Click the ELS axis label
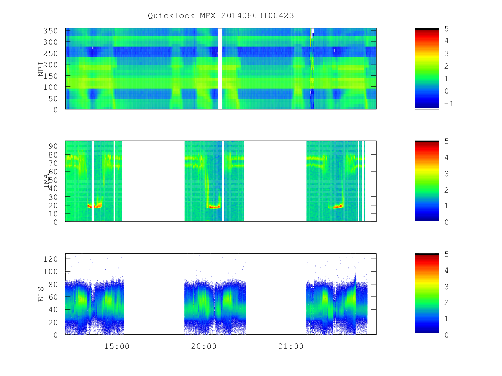This screenshot has height=376, width=502. click(41, 294)
